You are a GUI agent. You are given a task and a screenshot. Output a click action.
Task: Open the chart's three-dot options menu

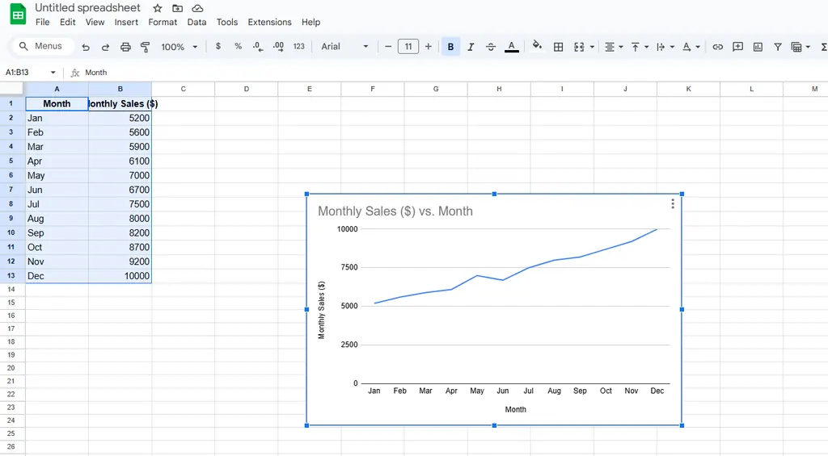673,204
